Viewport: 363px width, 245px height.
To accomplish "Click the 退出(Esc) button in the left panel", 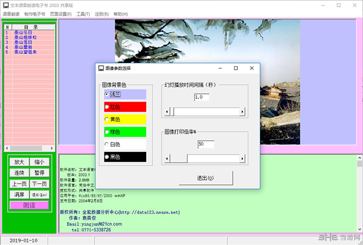I will click(39, 195).
